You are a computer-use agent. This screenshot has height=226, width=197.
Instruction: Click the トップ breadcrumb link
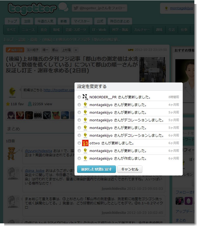[9, 39]
